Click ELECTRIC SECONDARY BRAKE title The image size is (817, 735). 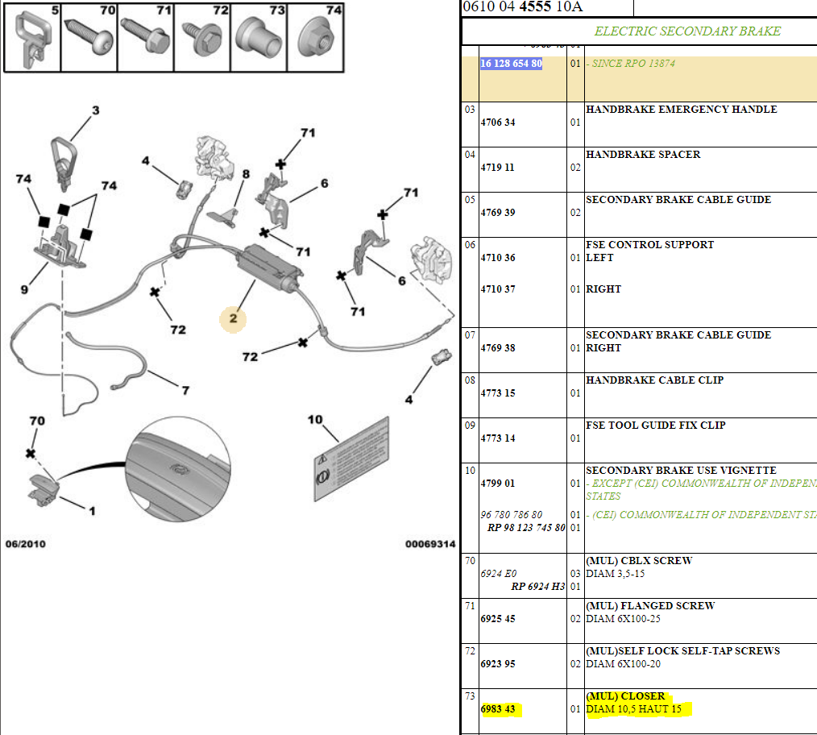687,31
